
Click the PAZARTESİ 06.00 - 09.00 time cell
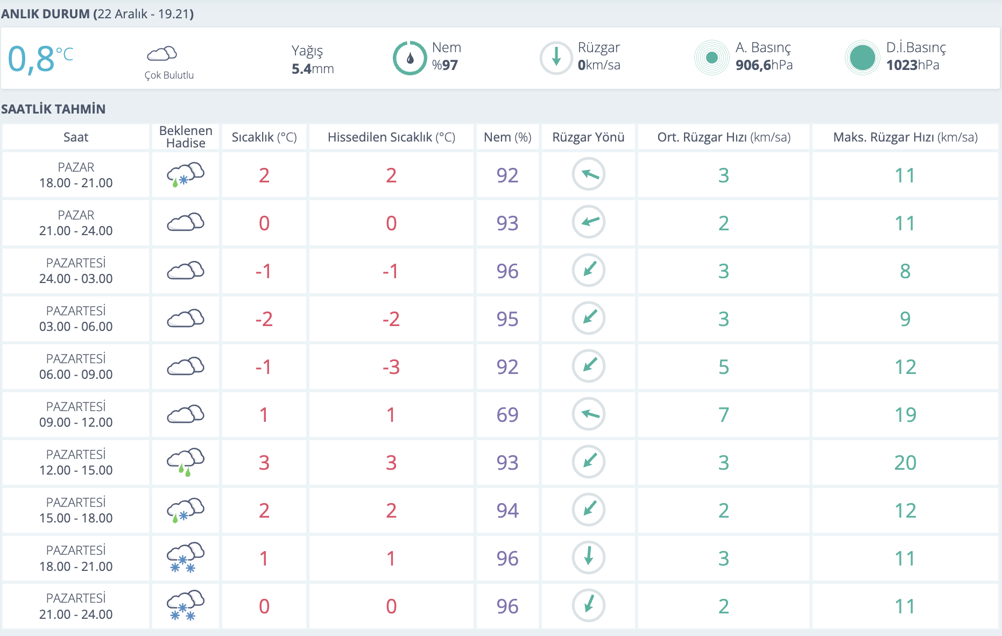[76, 366]
